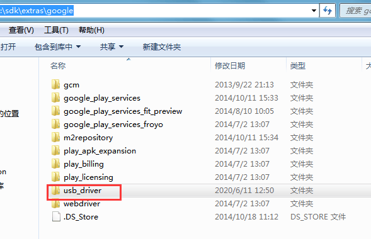Screen dimensions: 371x239
Task: Select the google_play_services_froyo folder name
Action: [113, 125]
